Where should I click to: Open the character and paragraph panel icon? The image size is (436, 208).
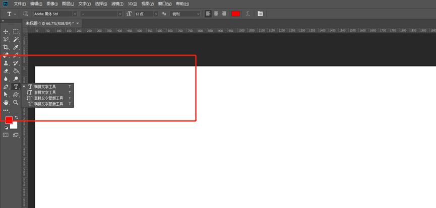click(260, 14)
